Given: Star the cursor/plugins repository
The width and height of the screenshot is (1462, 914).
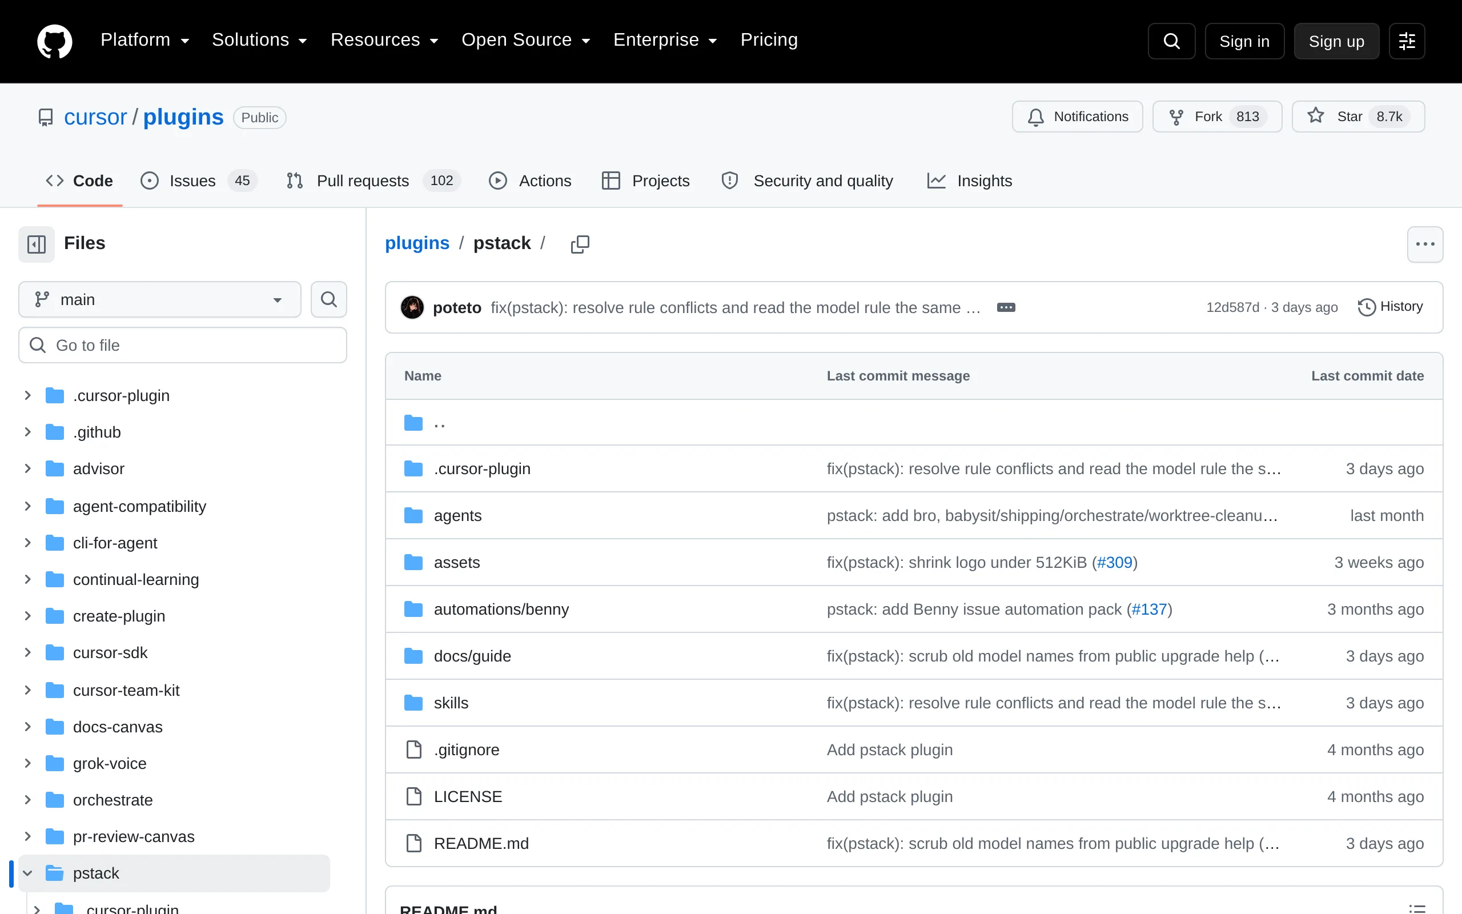Looking at the screenshot, I should 1358,117.
